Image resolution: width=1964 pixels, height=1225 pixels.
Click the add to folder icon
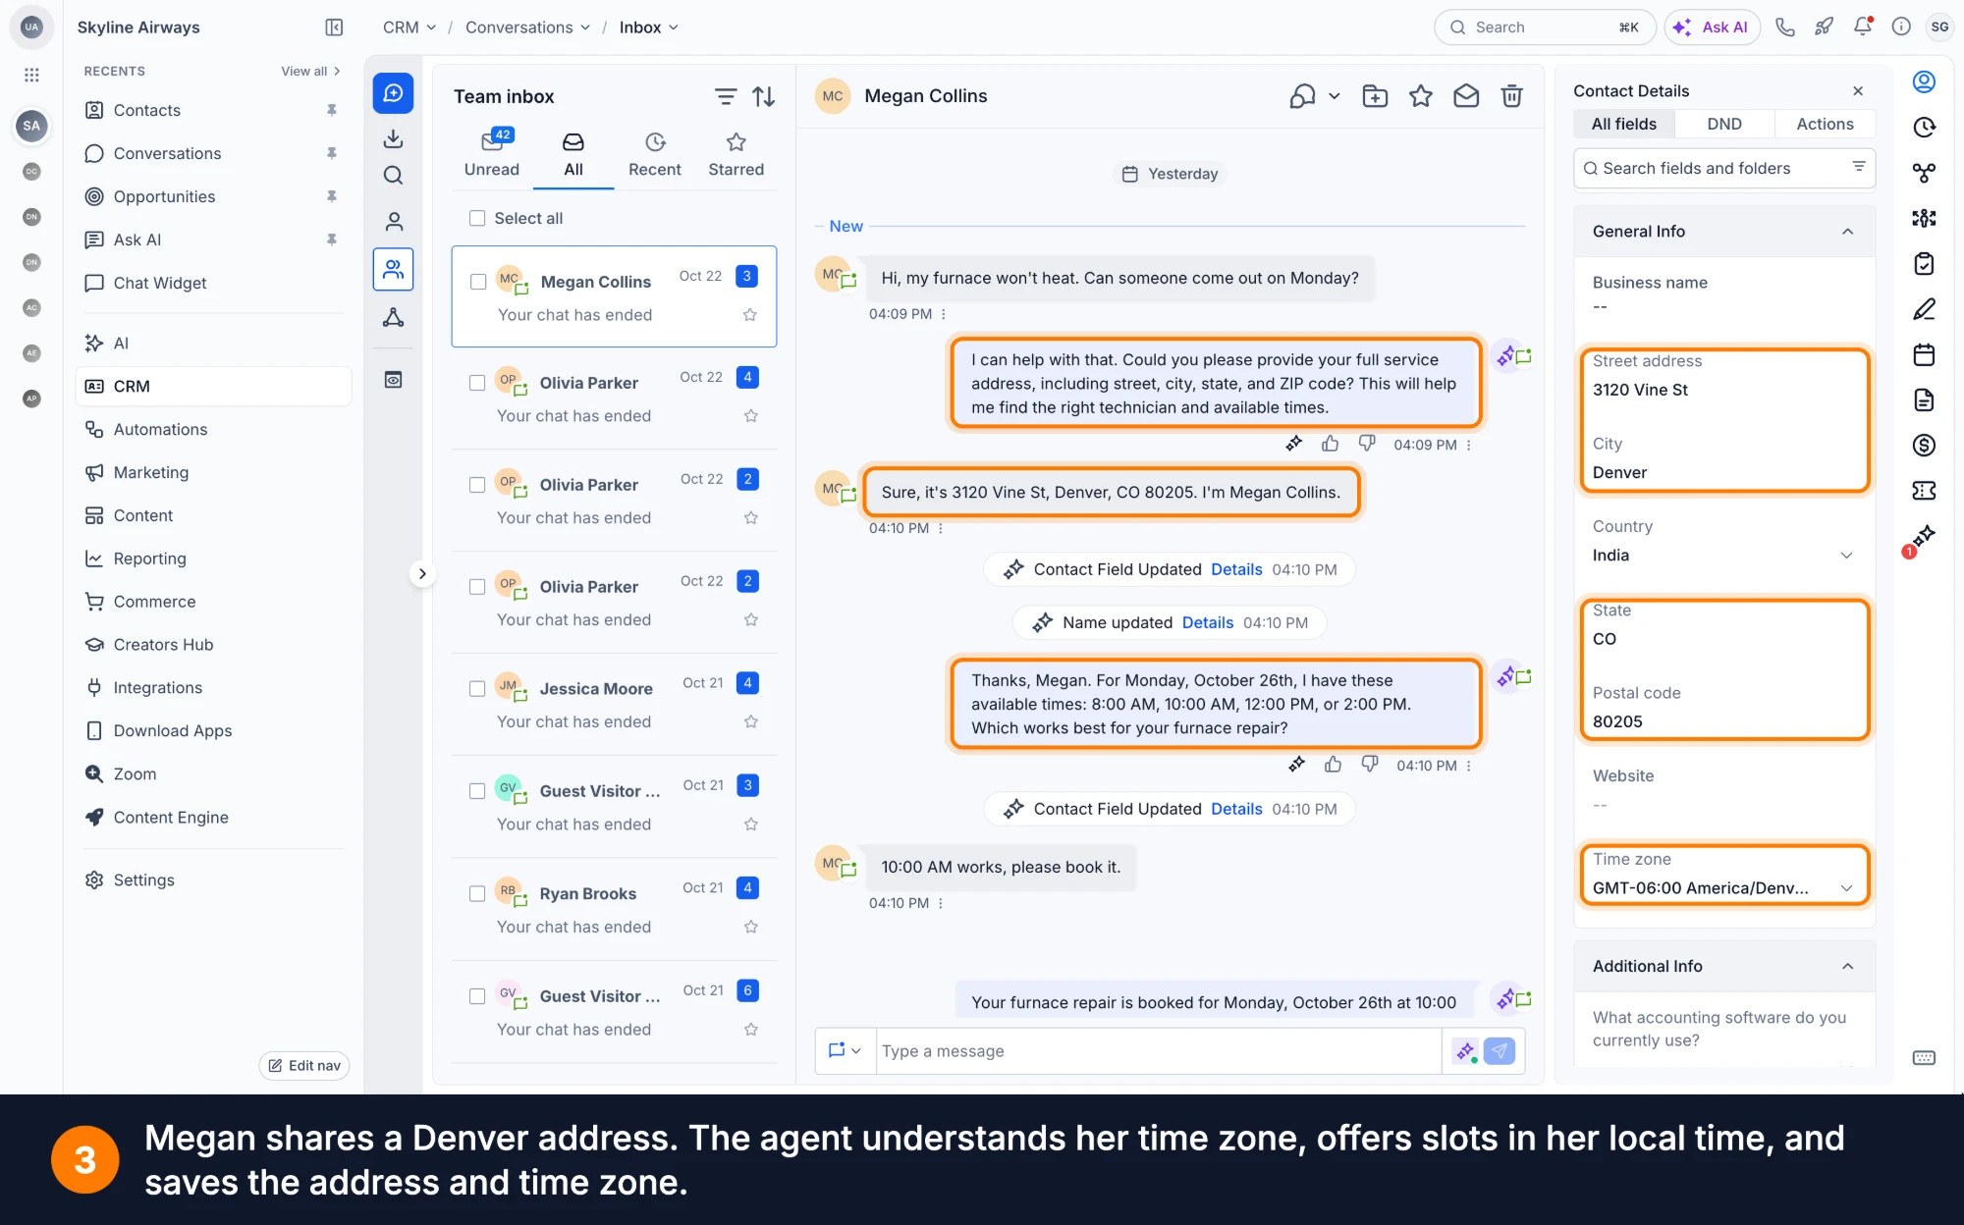(x=1375, y=95)
